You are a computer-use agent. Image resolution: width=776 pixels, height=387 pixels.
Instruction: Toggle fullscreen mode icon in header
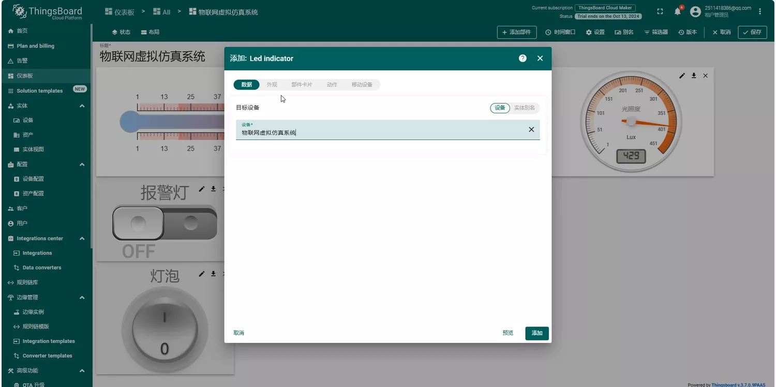point(660,11)
